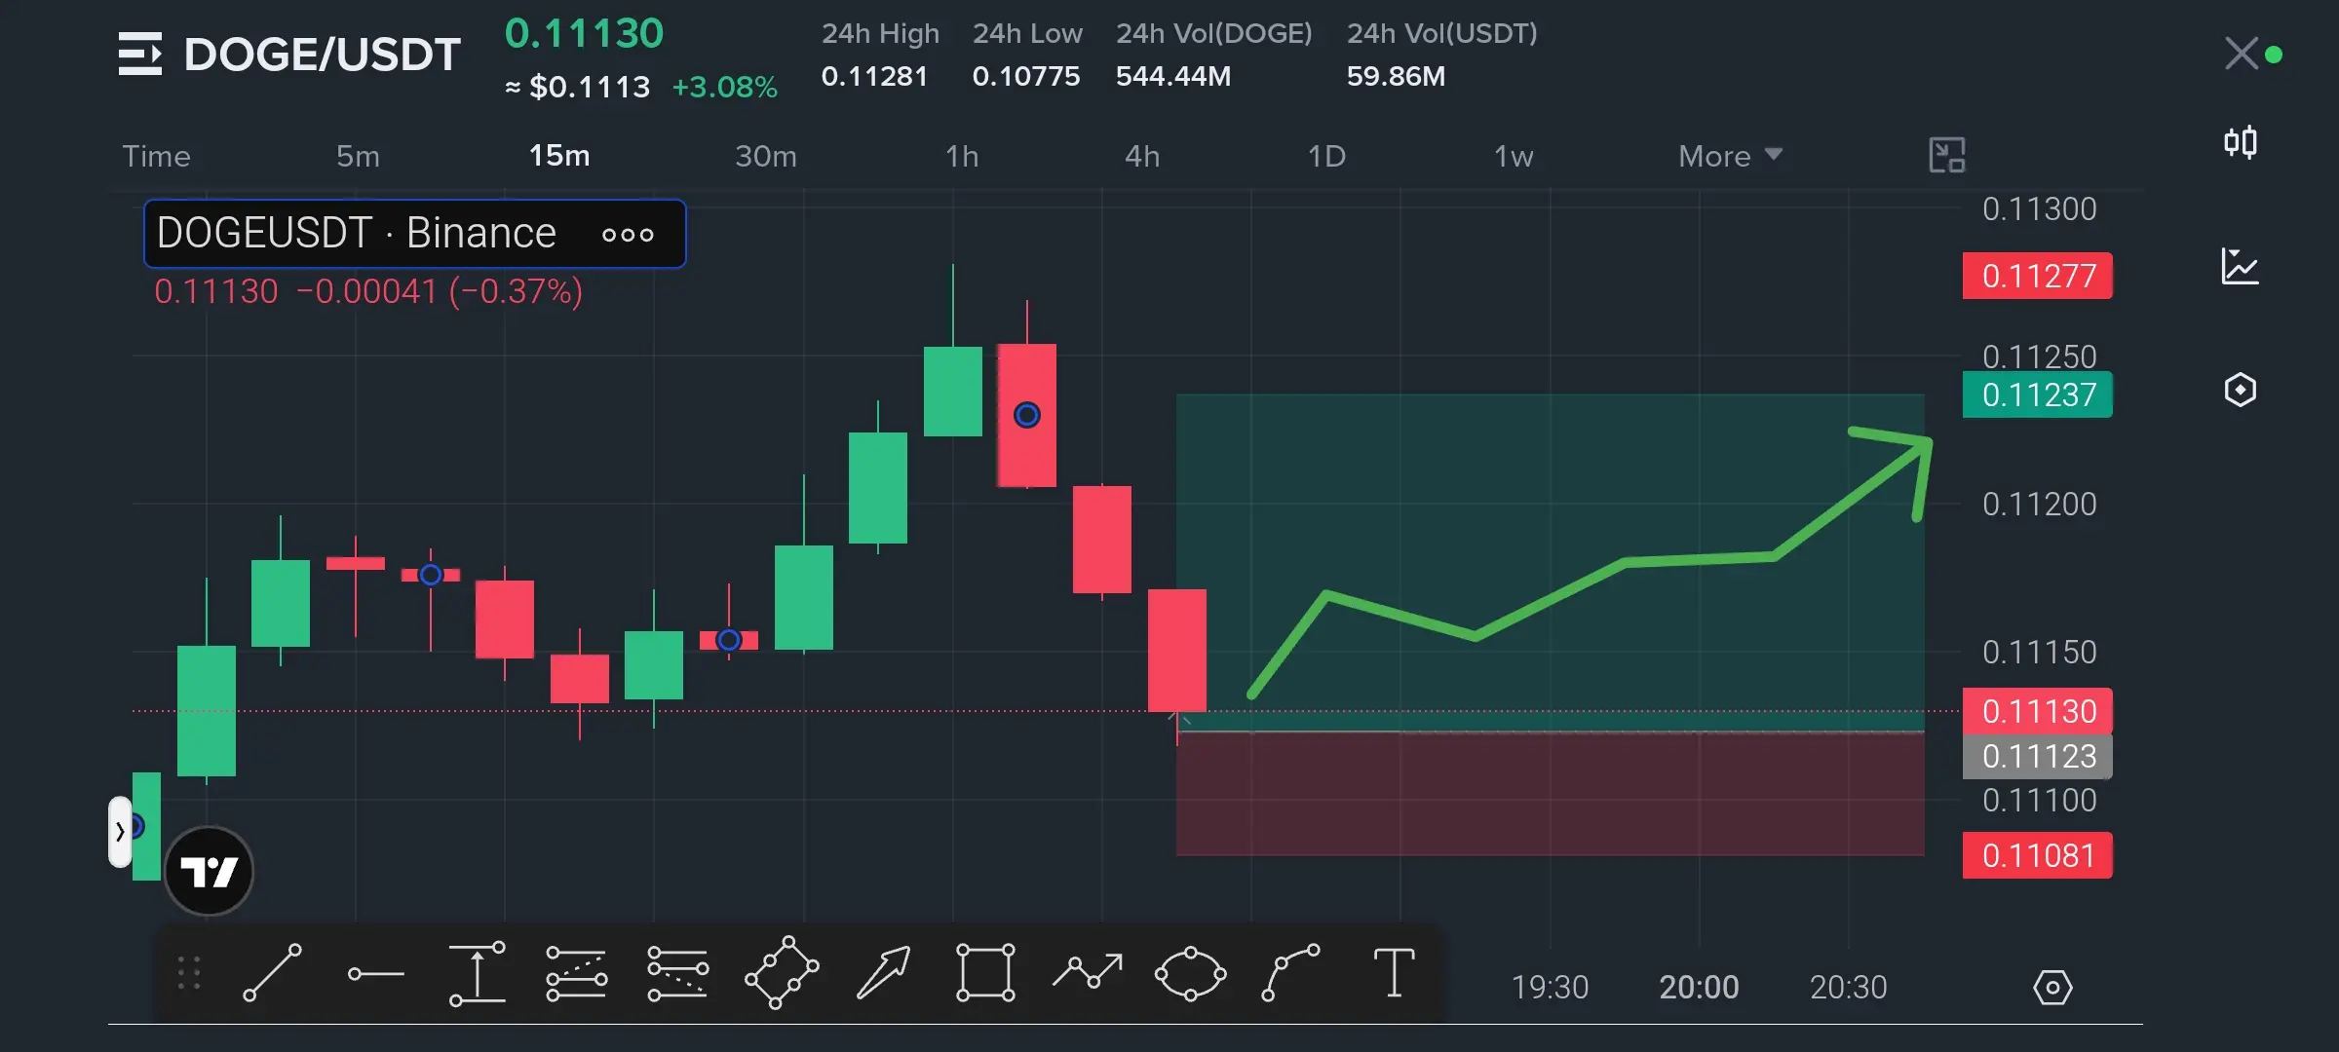
Task: Switch to the 4h timeframe tab
Action: click(x=1142, y=156)
